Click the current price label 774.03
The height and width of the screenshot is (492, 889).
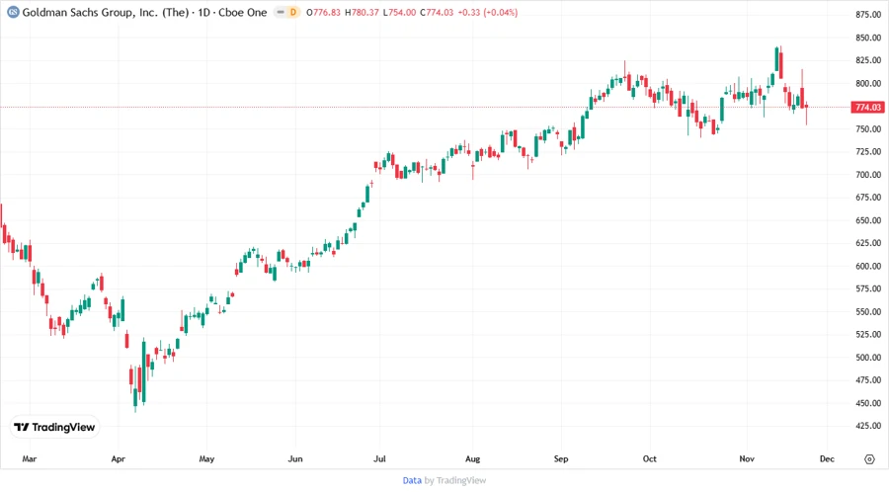(867, 107)
